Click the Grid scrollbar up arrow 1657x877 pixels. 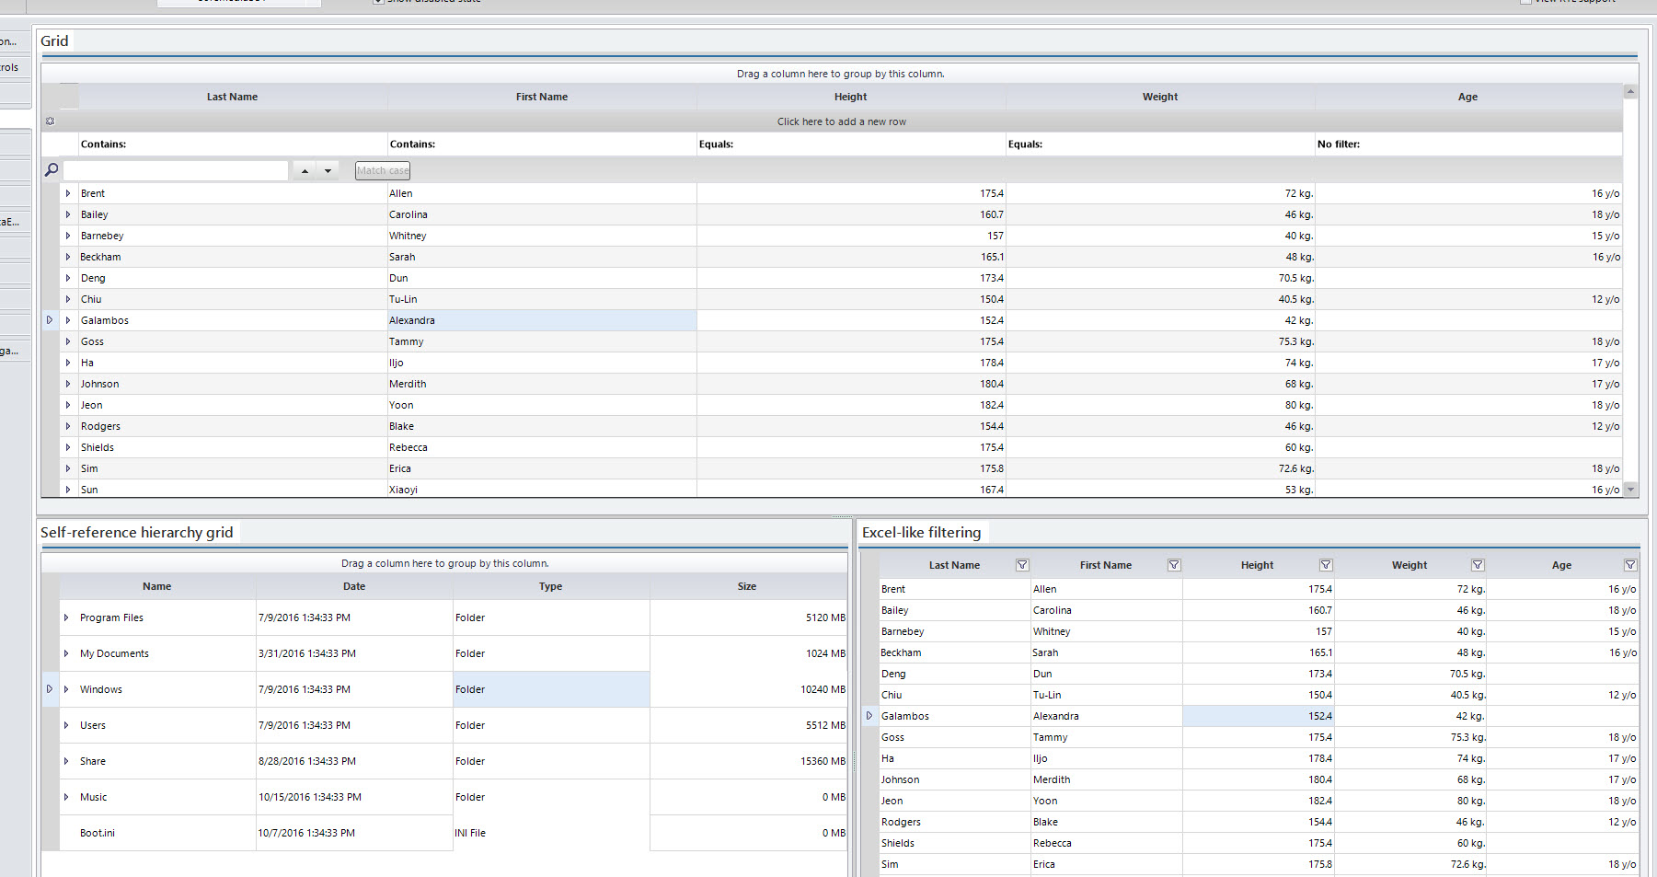[1630, 91]
